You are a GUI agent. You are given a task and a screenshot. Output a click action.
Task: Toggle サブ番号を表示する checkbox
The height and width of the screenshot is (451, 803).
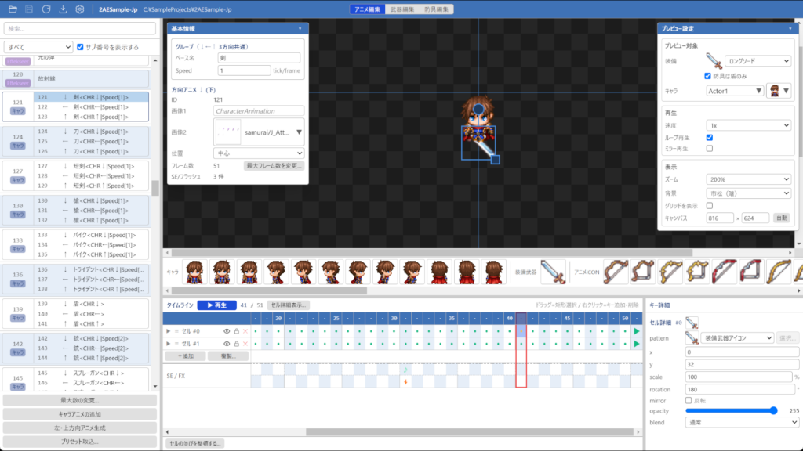[80, 47]
